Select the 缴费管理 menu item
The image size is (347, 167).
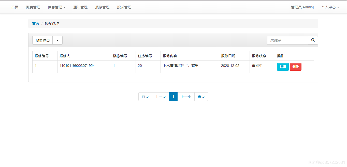click(33, 7)
